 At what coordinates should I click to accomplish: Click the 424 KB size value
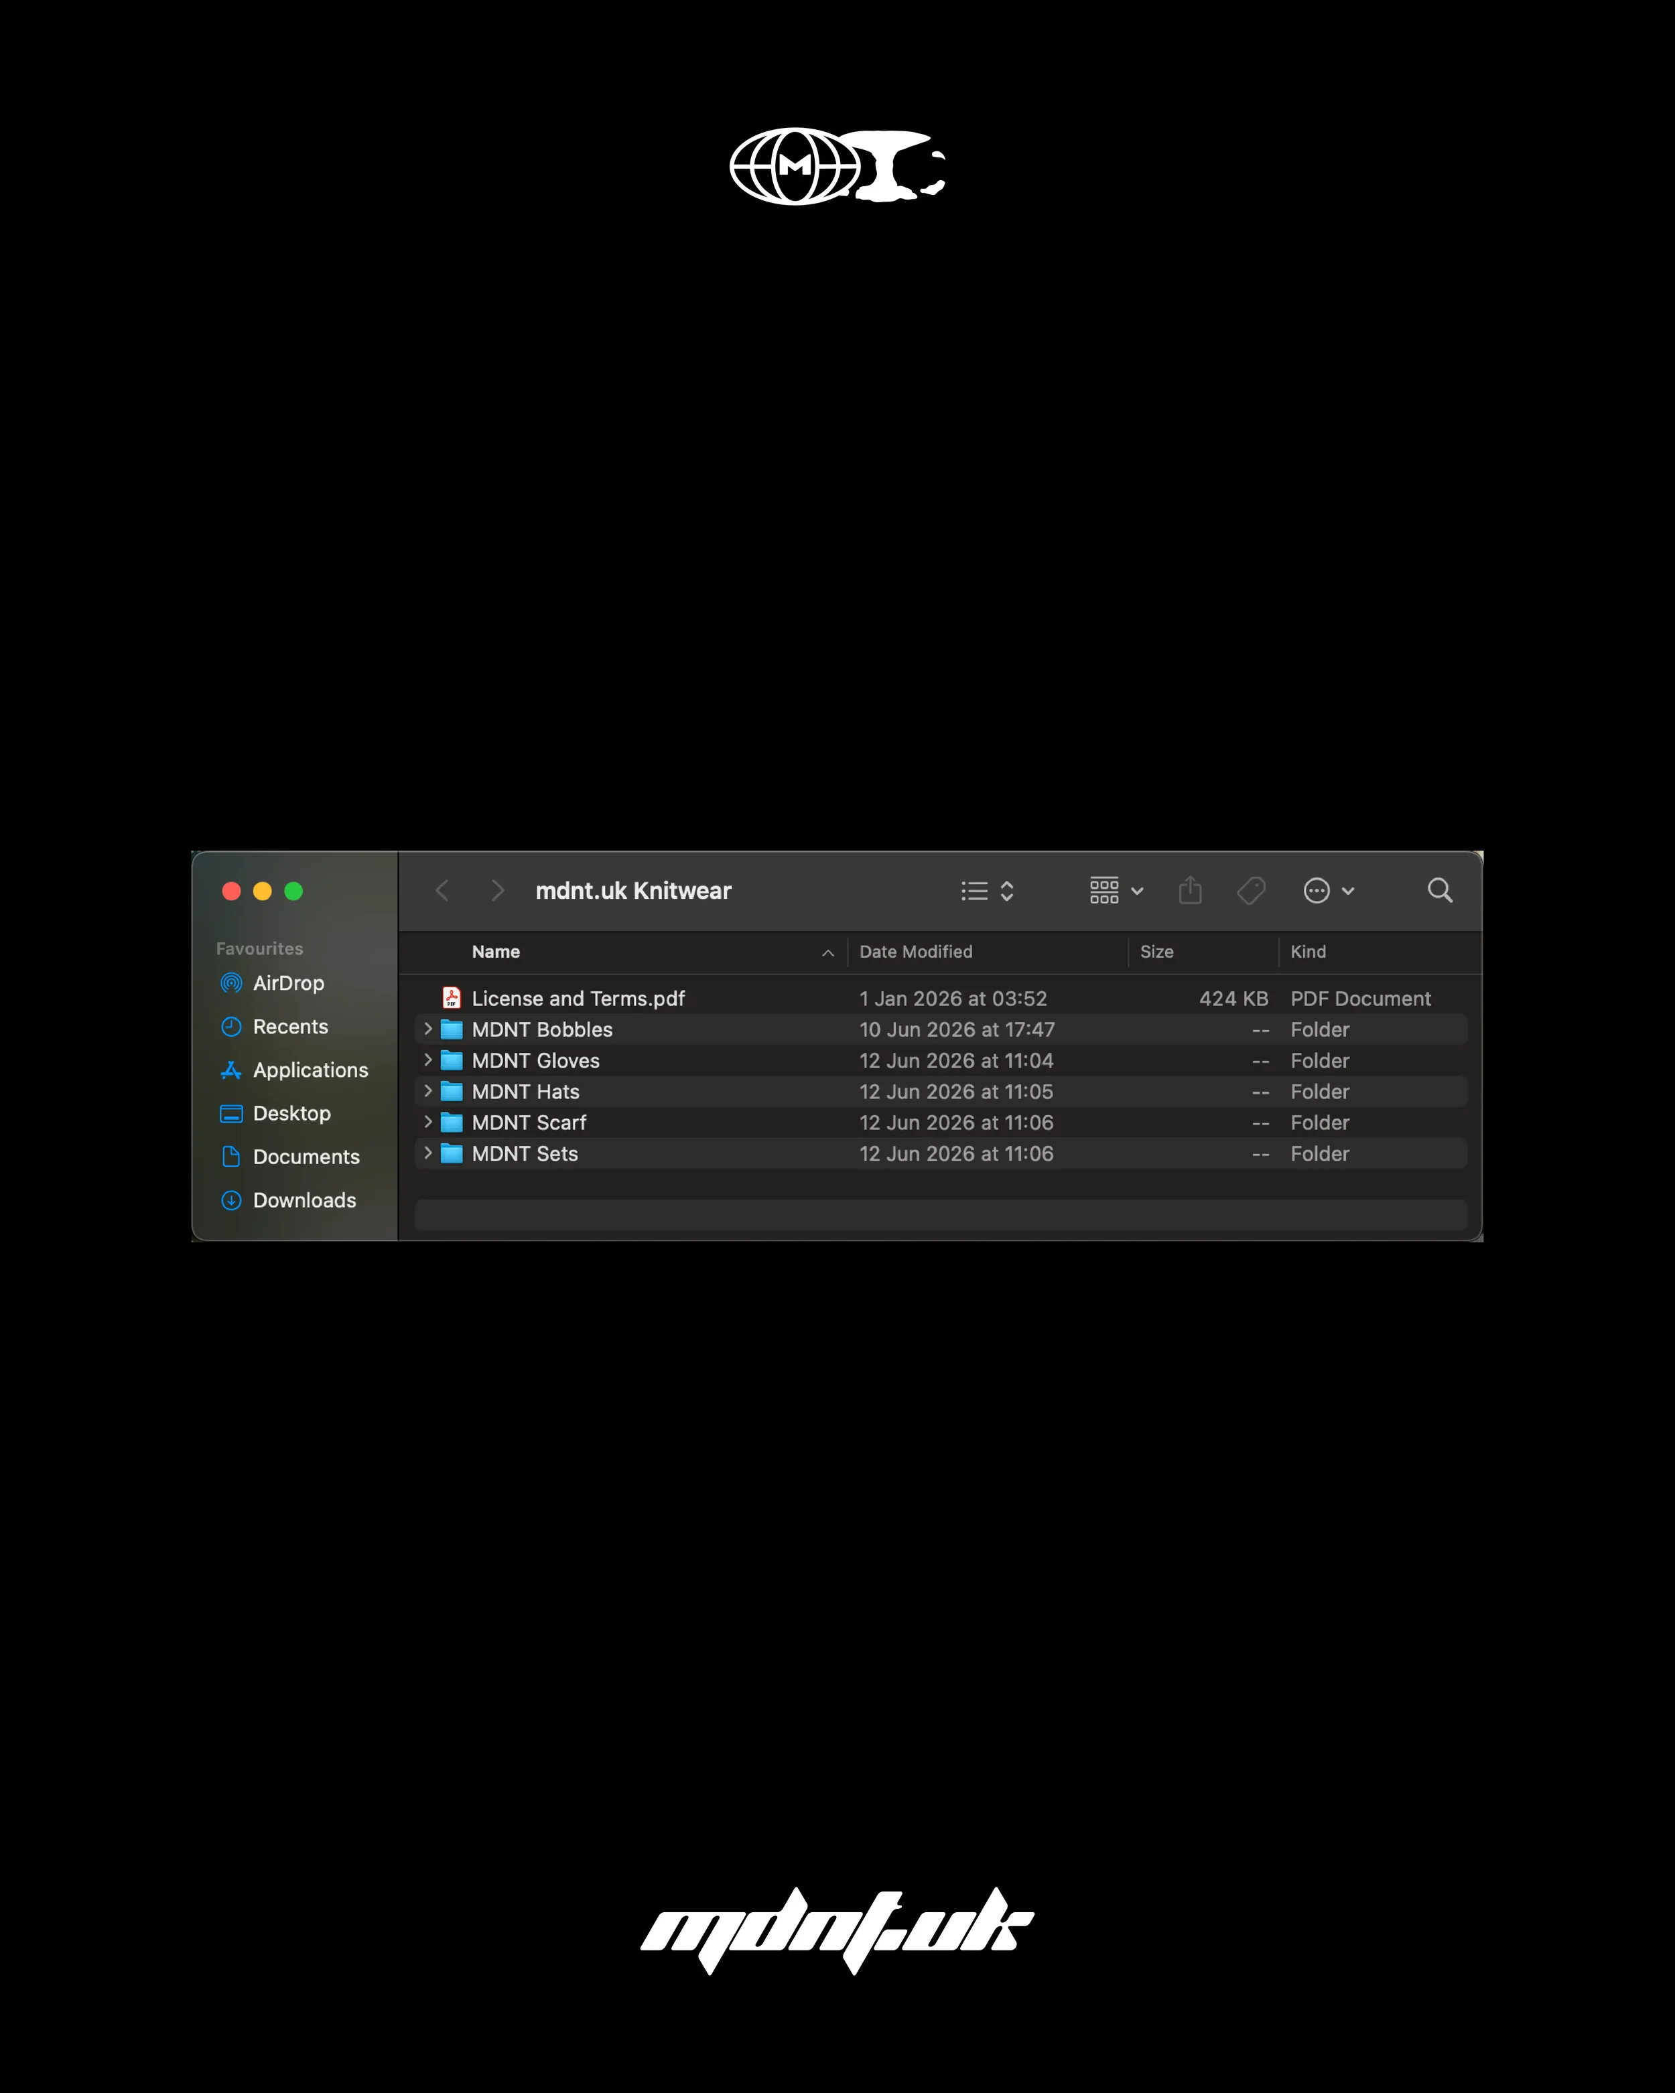point(1233,999)
